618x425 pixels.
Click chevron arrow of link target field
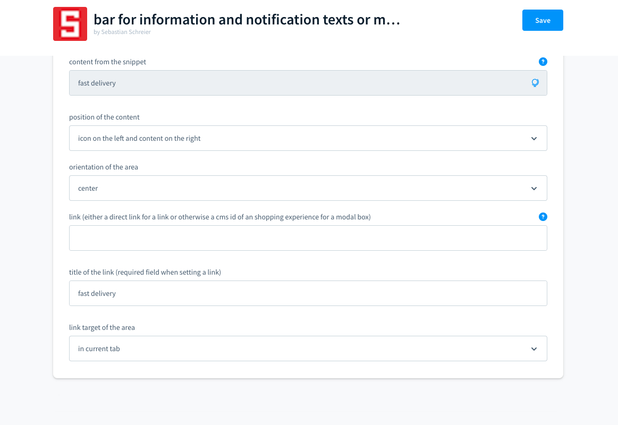click(534, 349)
